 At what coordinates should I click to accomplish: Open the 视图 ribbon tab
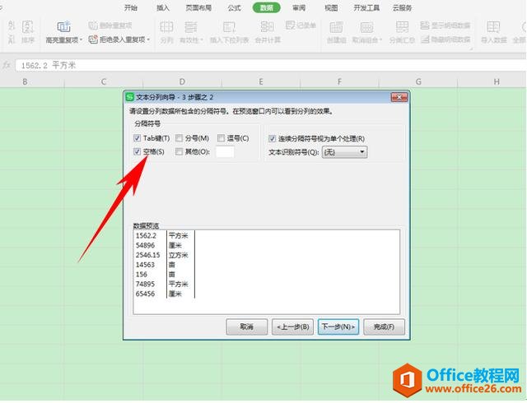331,7
